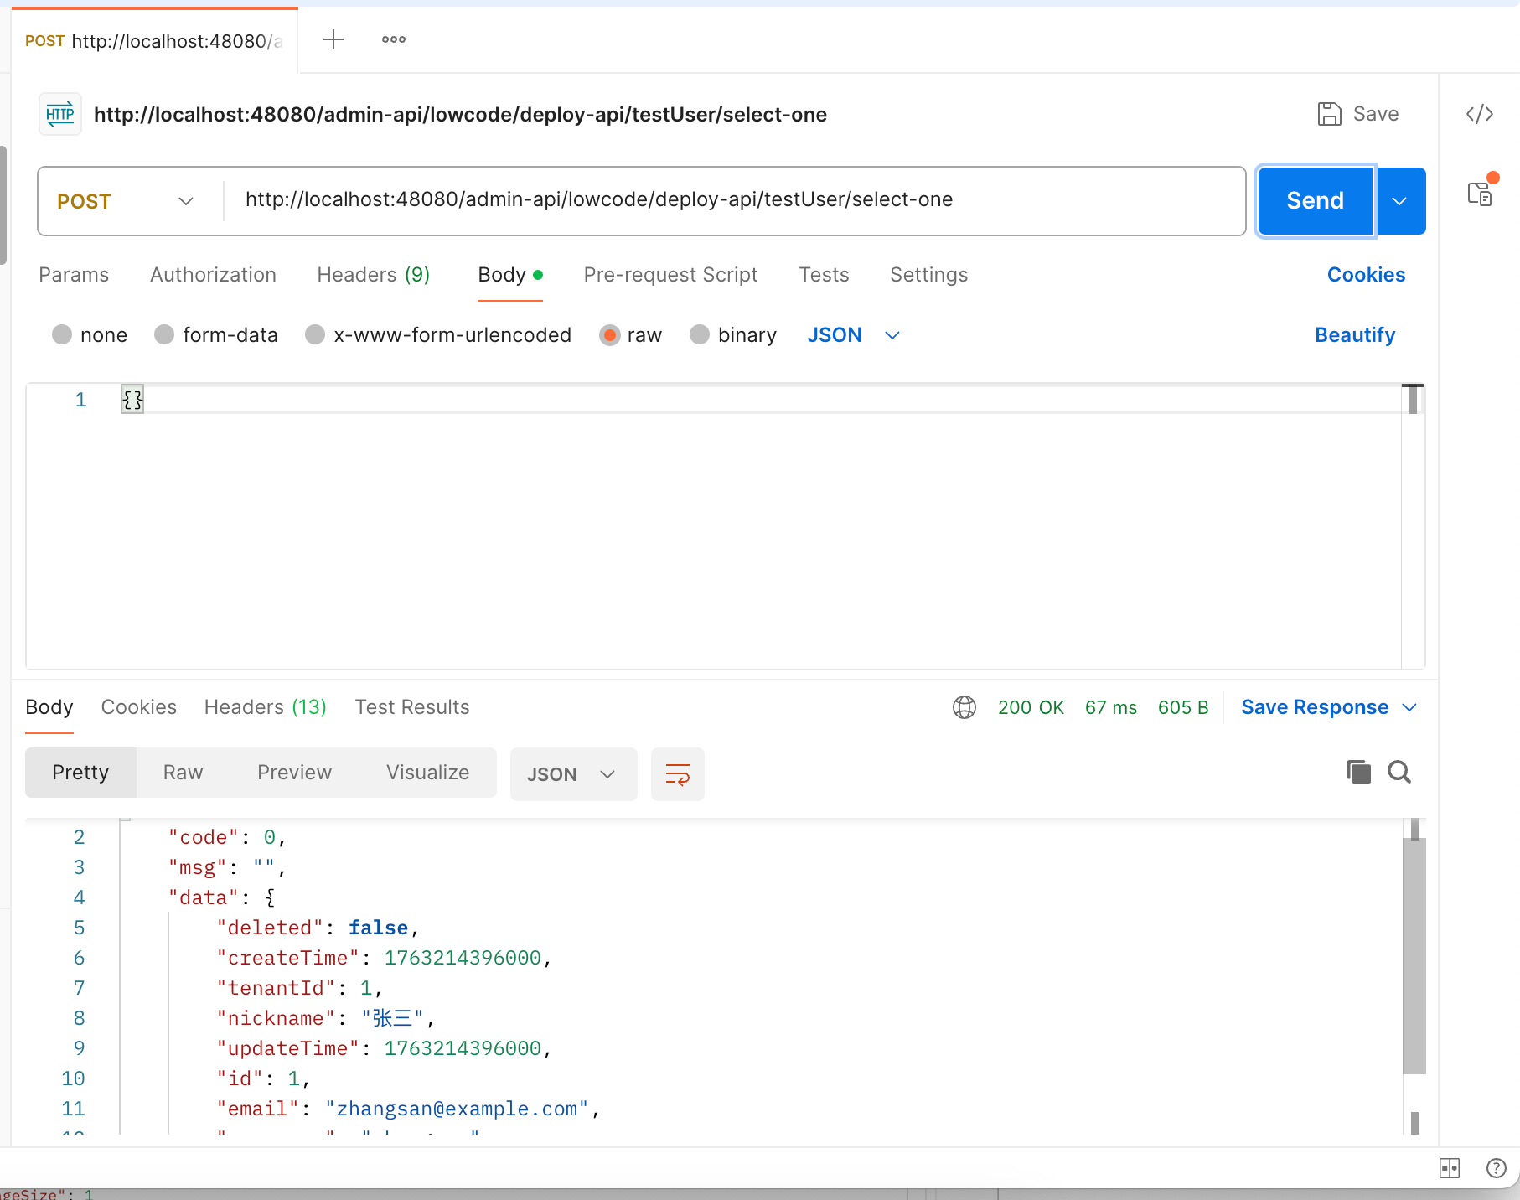Open new request tab with plus icon
The image size is (1520, 1200).
[x=333, y=39]
